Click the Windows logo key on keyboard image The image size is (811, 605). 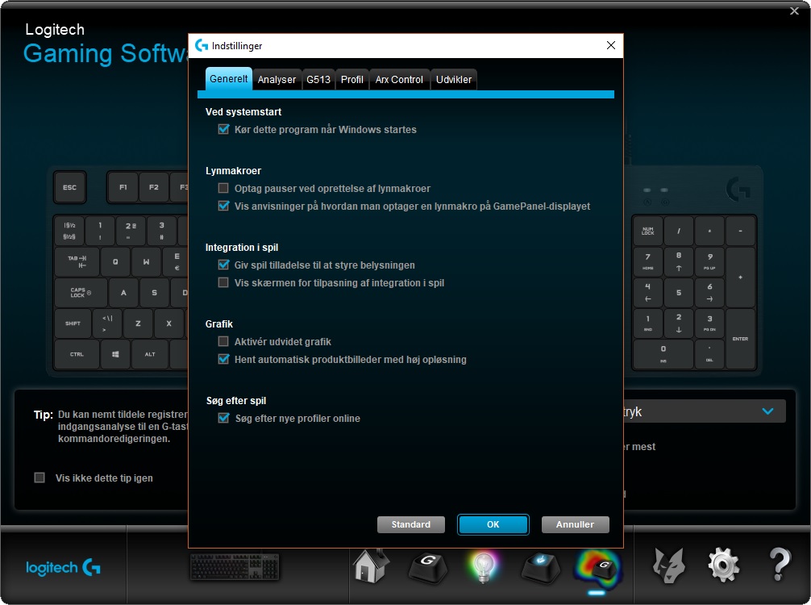coord(115,354)
